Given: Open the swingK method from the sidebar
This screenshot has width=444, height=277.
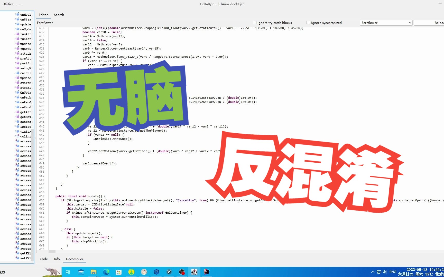Looking at the screenshot, I should click(25, 68).
